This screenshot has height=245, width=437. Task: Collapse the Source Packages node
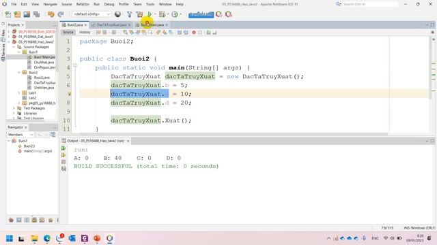(14, 47)
